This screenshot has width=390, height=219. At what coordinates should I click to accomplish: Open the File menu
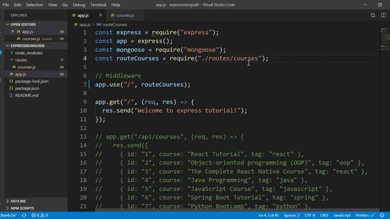pos(5,5)
